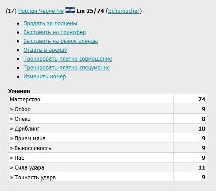Open the underlined Мастерство link
This screenshot has width=216, height=193.
pos(25,100)
